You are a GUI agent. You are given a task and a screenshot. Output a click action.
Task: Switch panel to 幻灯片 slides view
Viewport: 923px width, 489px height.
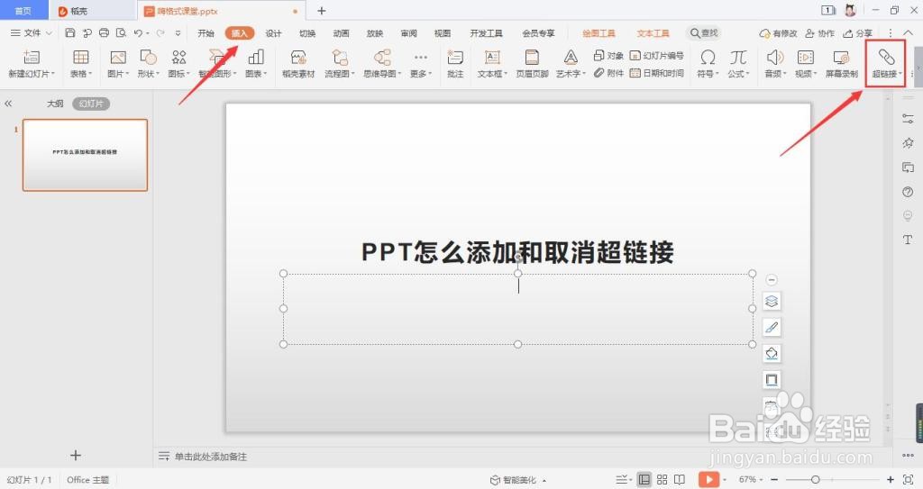pyautogui.click(x=91, y=104)
